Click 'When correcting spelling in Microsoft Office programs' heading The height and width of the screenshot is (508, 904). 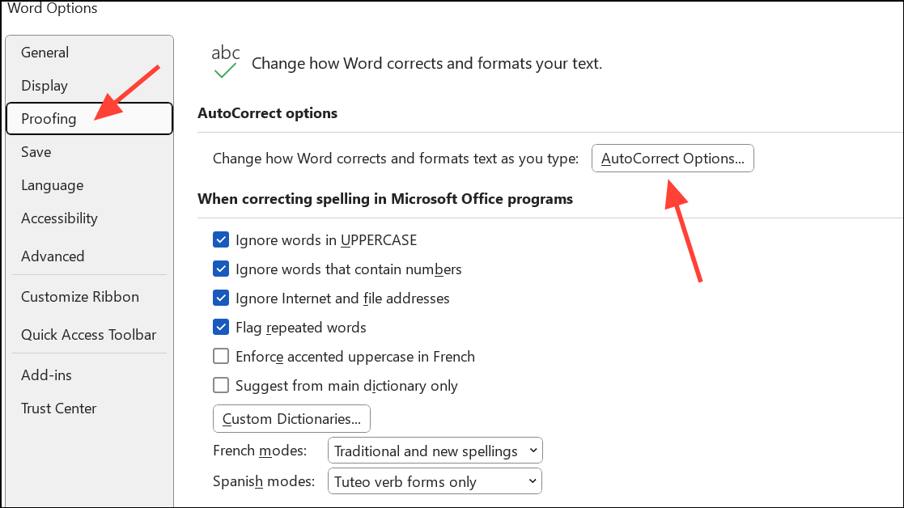tap(385, 199)
